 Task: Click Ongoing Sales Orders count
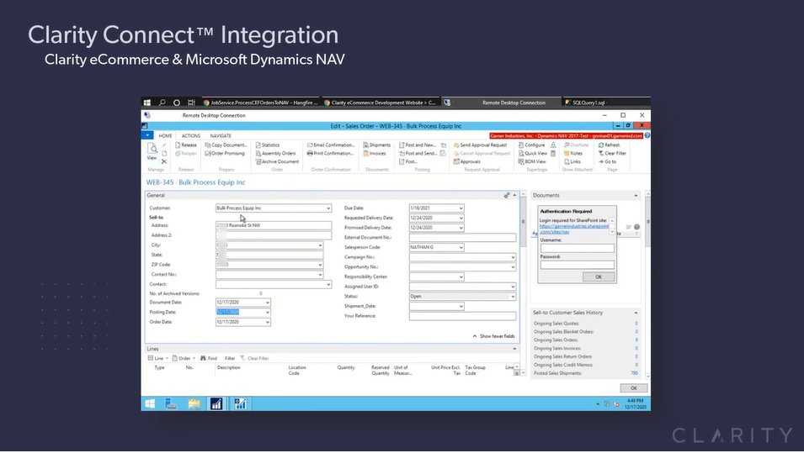pos(636,340)
